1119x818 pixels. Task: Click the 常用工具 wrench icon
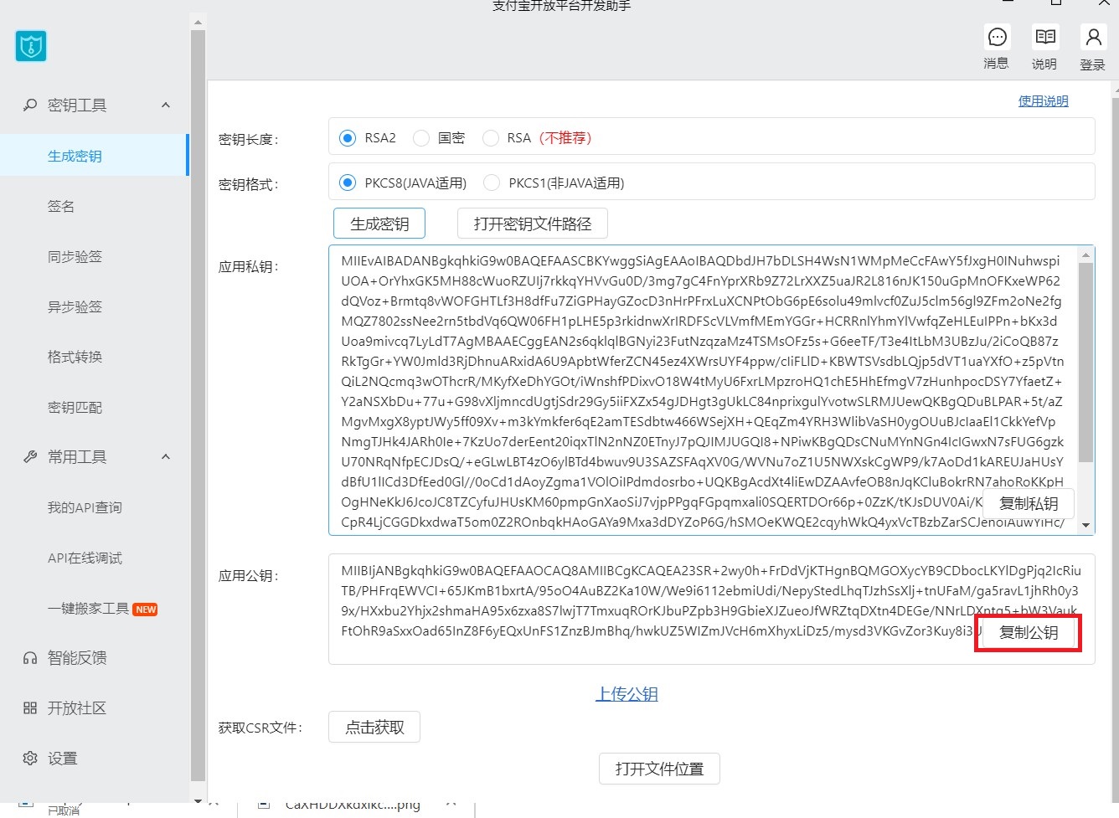click(x=30, y=457)
